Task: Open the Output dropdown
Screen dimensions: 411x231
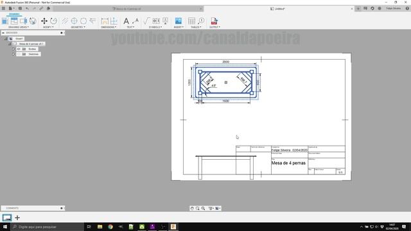Action: pyautogui.click(x=214, y=27)
